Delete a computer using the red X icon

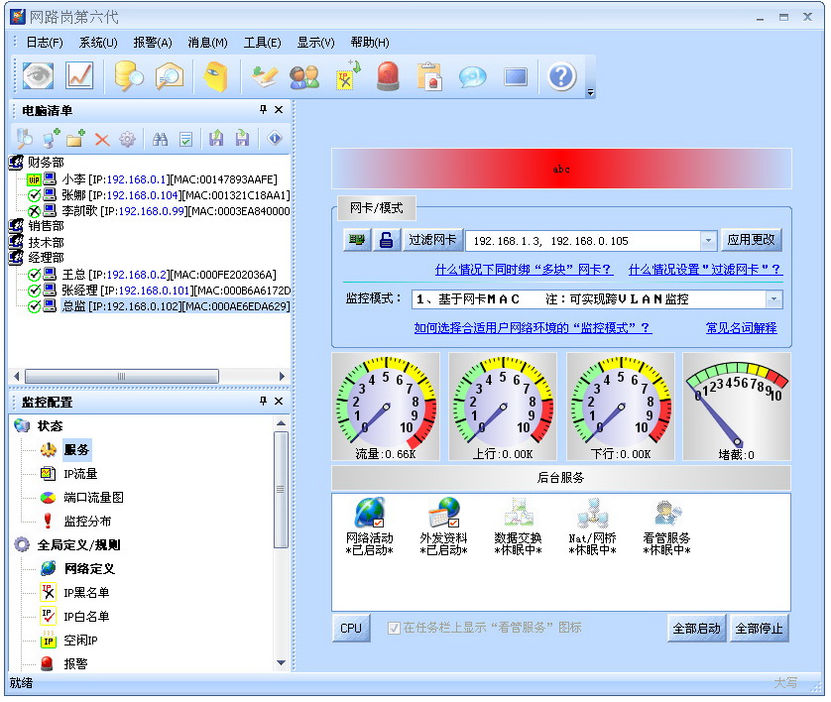click(102, 139)
